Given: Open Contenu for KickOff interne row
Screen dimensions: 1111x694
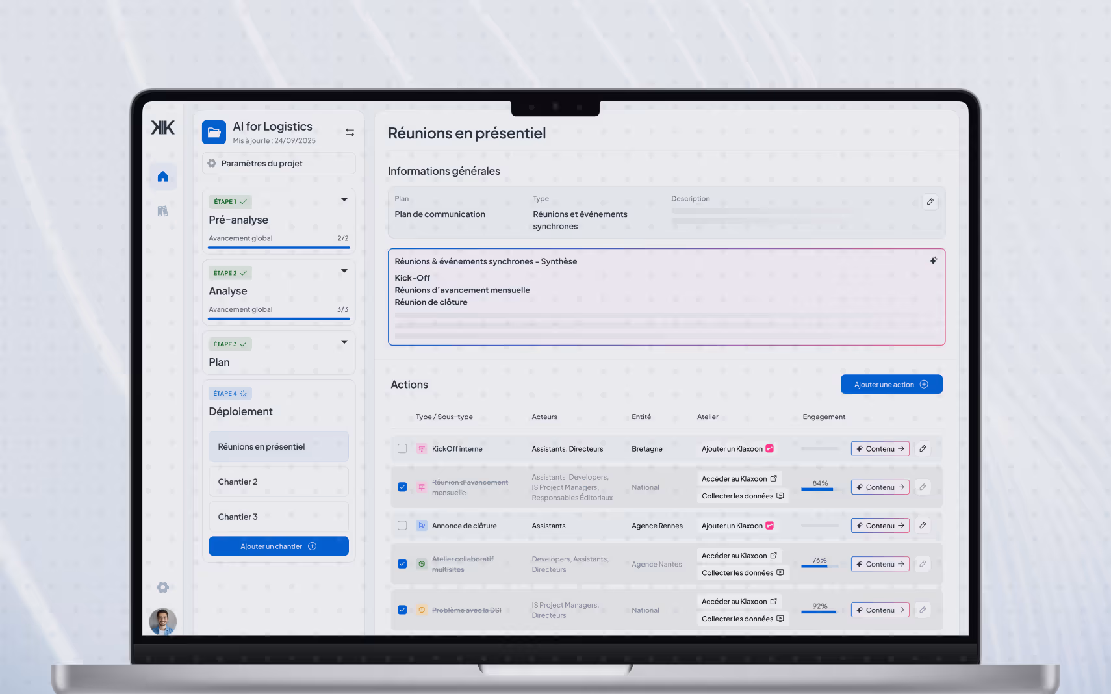Looking at the screenshot, I should coord(880,449).
